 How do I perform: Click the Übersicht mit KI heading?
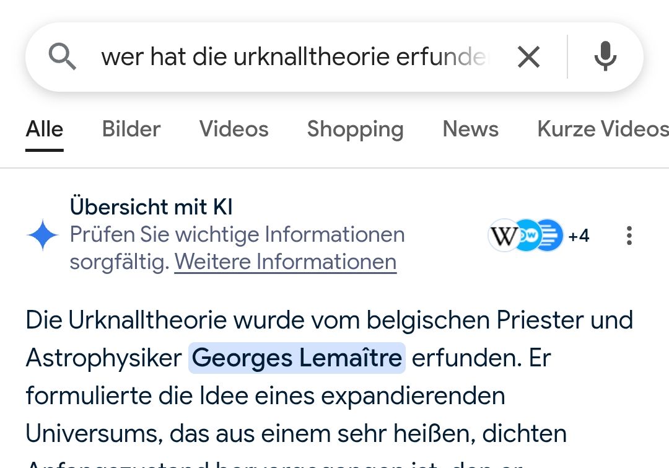pyautogui.click(x=151, y=206)
